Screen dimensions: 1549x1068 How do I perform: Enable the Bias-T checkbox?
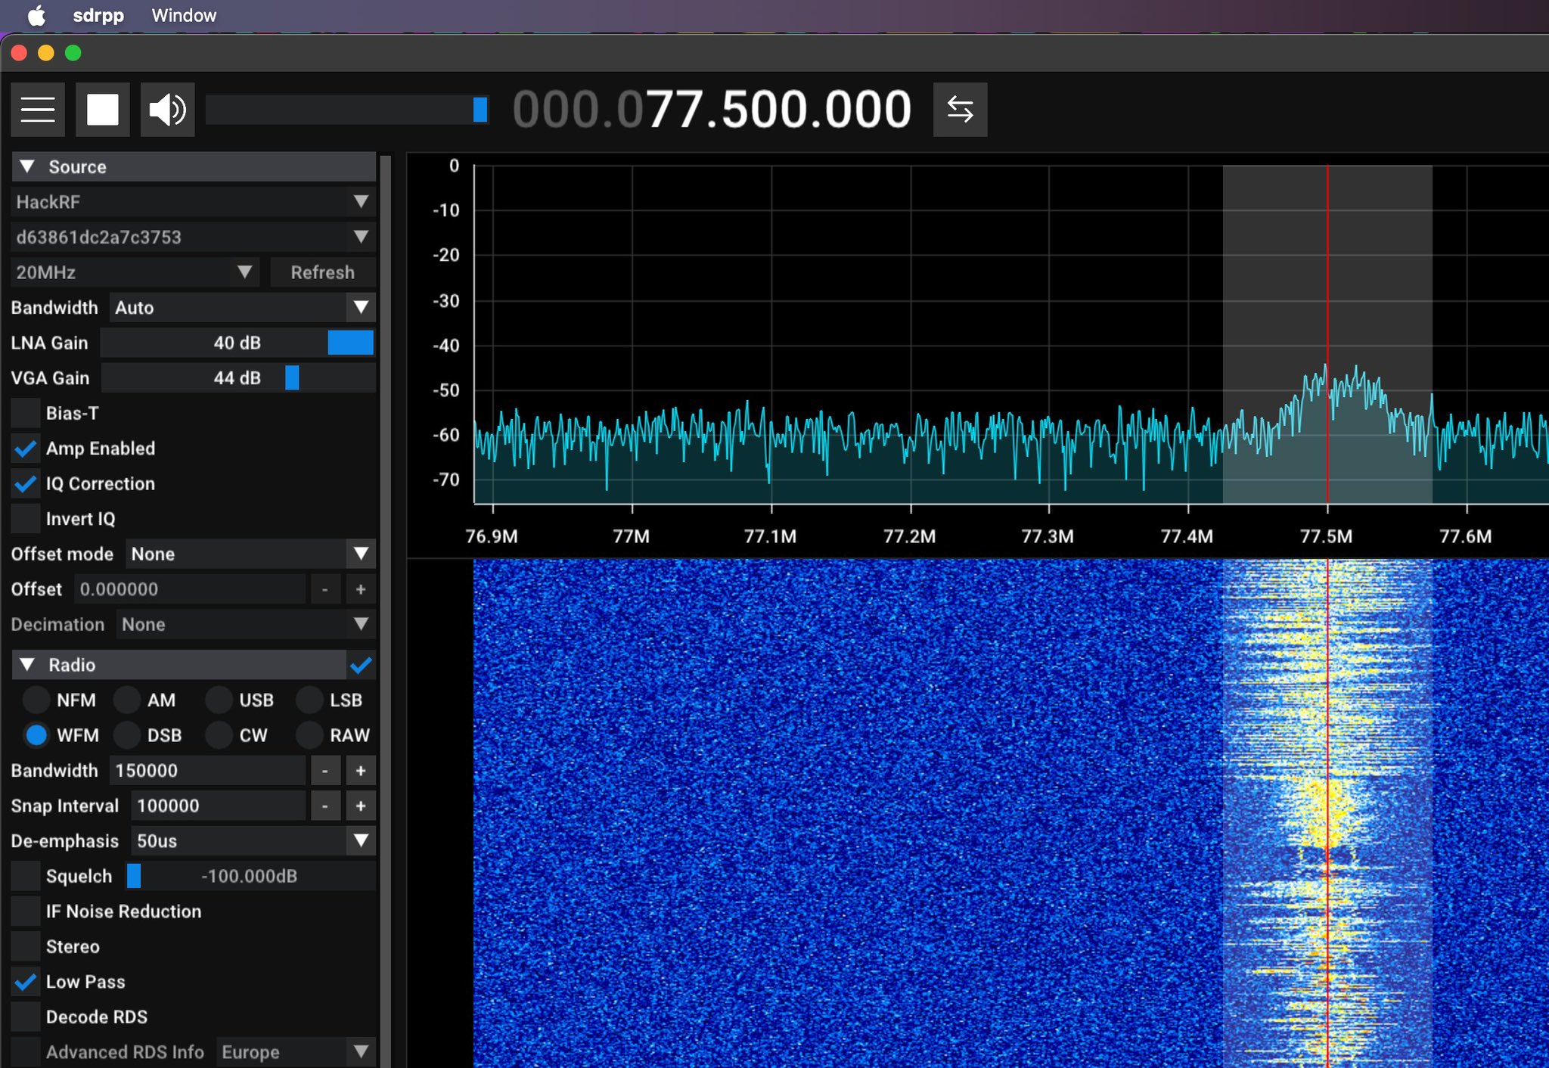(x=26, y=413)
